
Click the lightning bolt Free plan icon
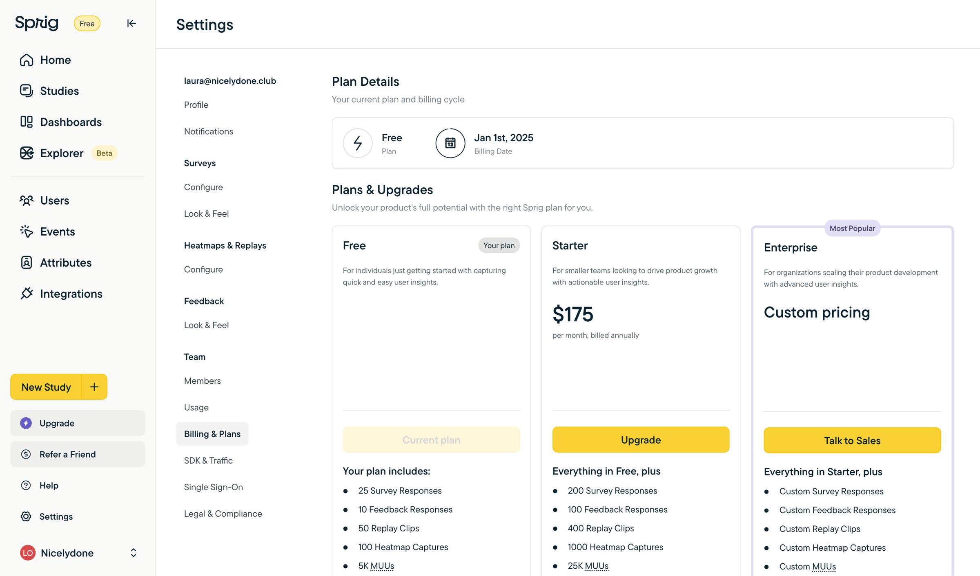pos(358,143)
